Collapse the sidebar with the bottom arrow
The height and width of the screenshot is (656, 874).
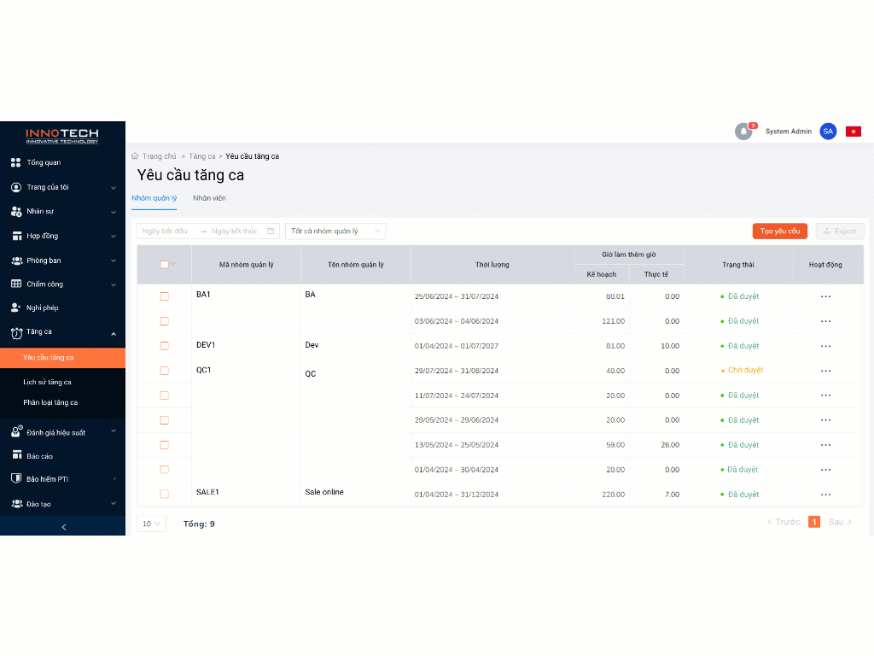coord(63,527)
